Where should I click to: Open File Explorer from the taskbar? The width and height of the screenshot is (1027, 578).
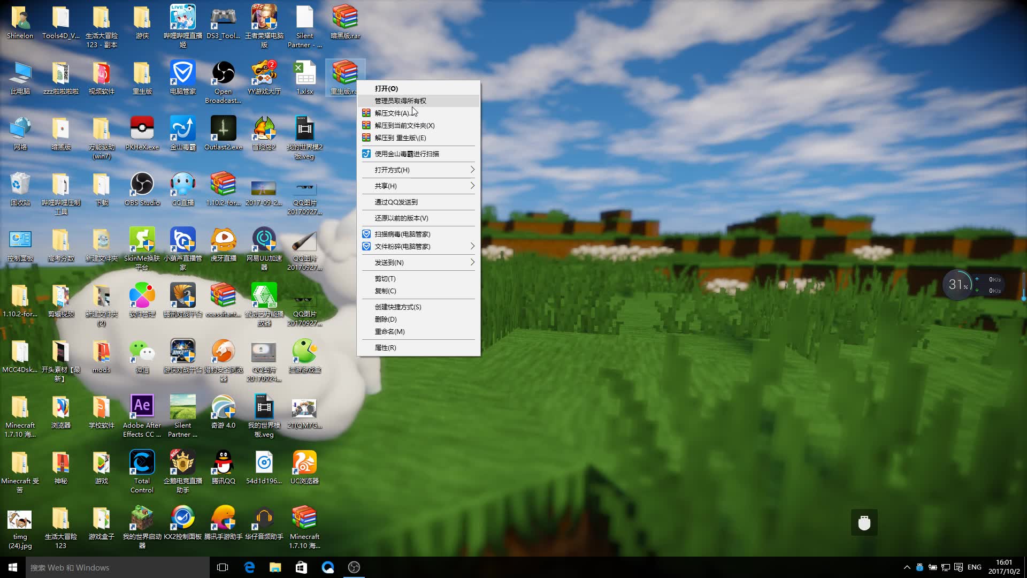pyautogui.click(x=275, y=567)
